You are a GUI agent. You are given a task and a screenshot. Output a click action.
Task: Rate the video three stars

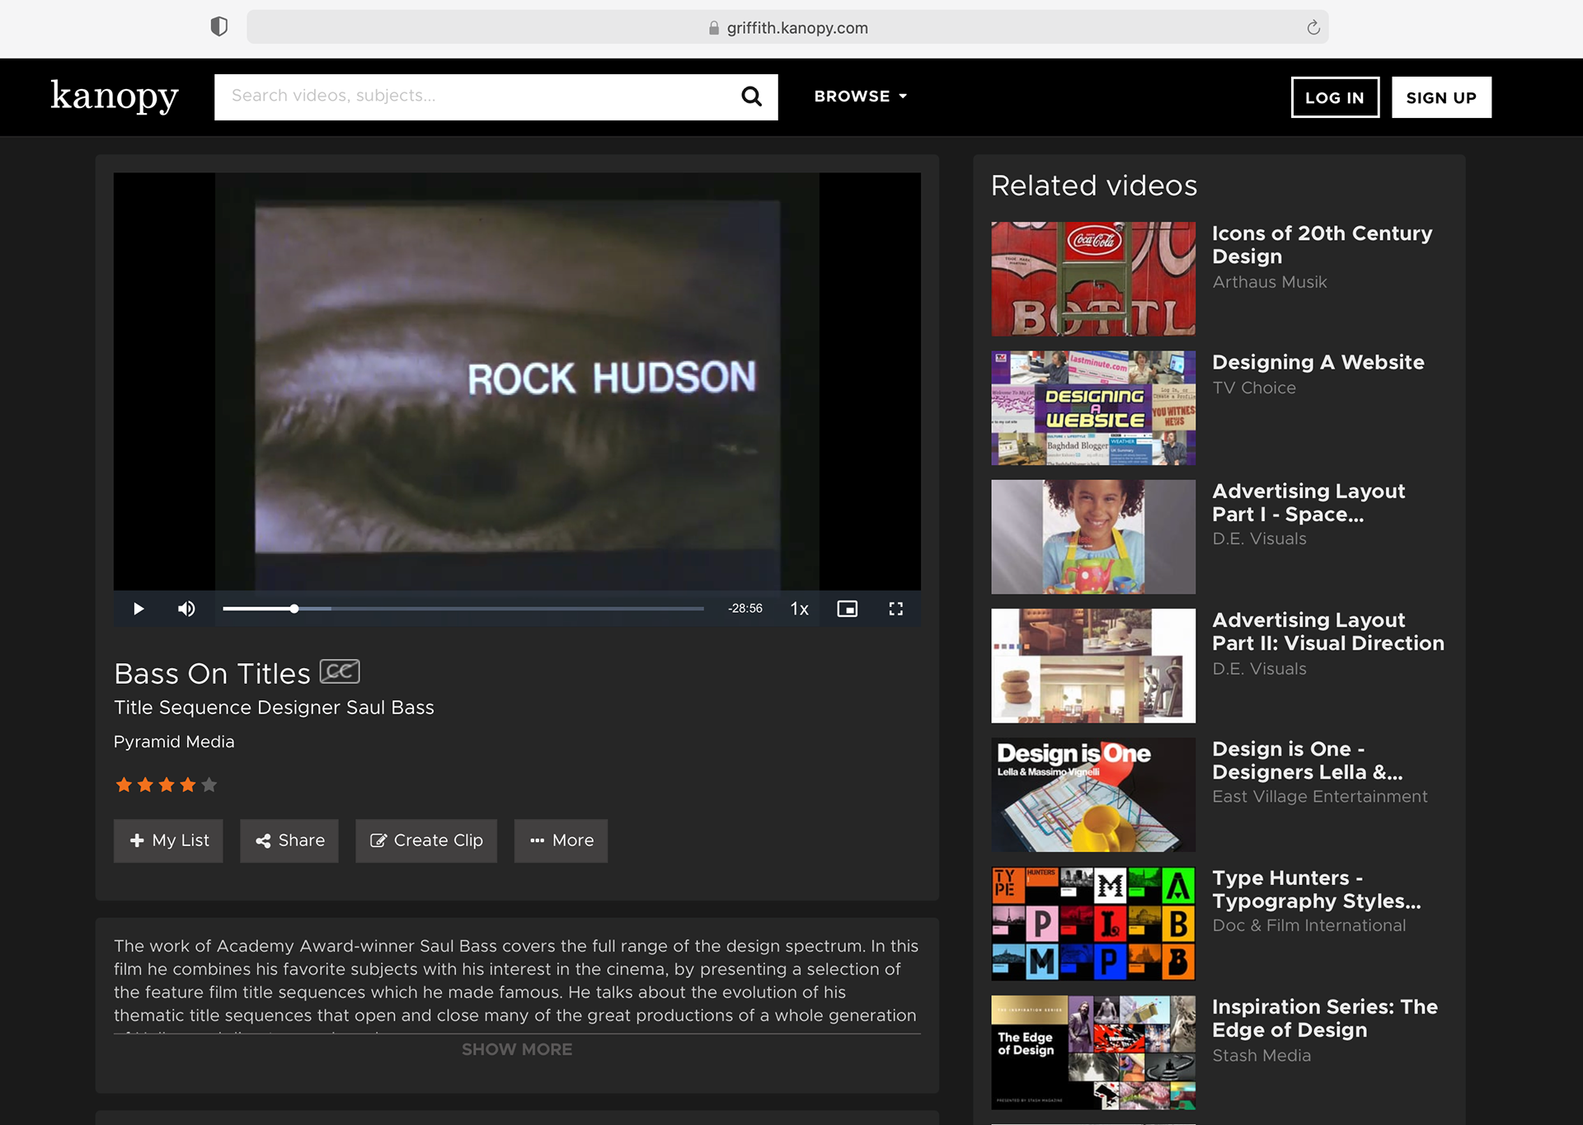click(x=167, y=784)
